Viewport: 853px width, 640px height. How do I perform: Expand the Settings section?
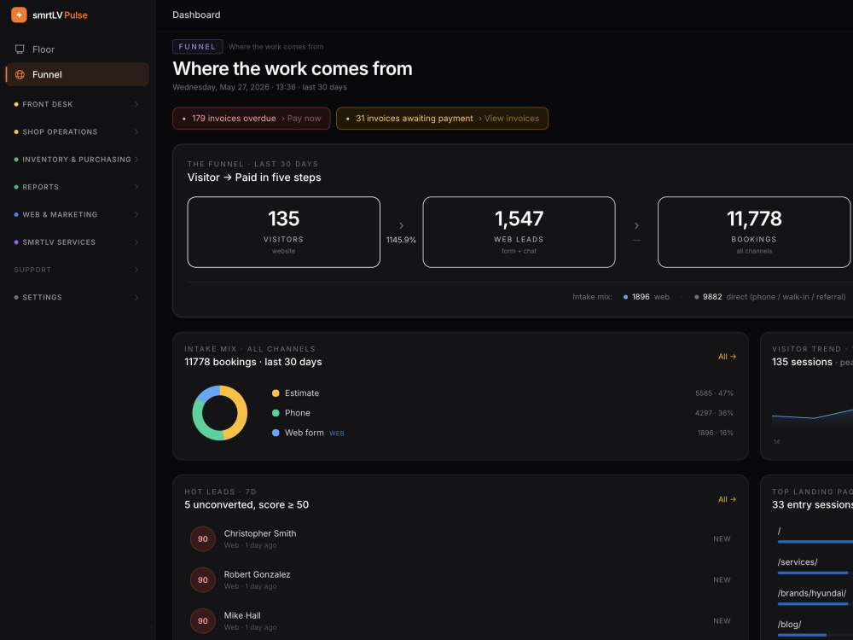[77, 297]
